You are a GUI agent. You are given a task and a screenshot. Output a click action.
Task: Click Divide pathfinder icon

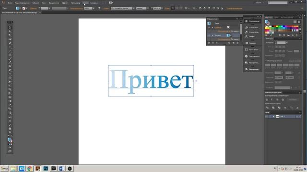coord(267,107)
